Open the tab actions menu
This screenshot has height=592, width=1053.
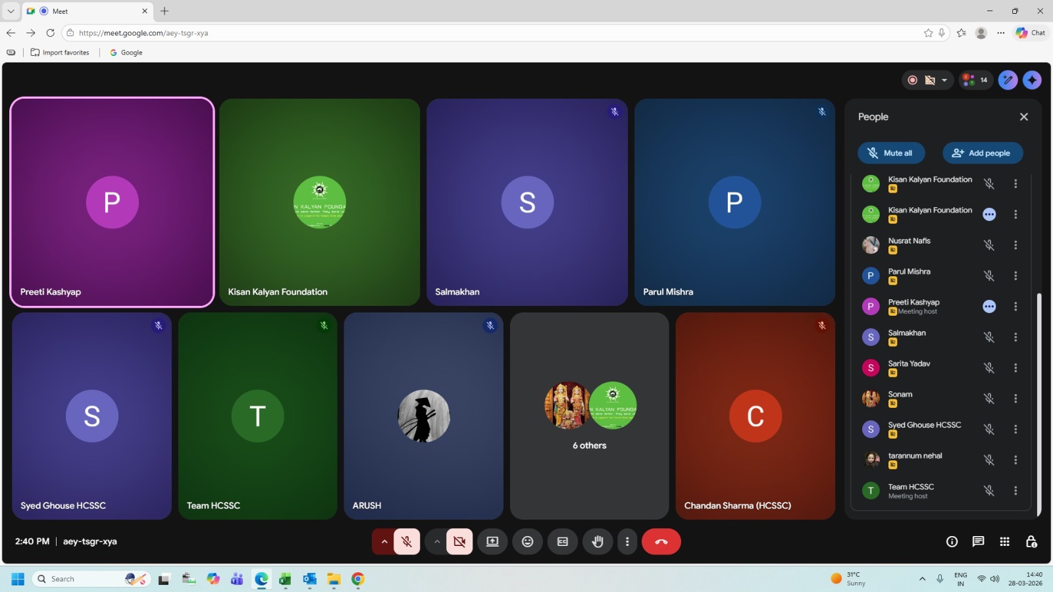tap(11, 11)
